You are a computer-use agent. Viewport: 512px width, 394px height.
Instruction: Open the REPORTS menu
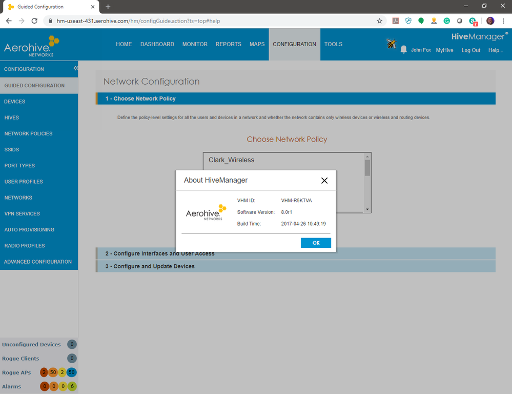point(228,44)
